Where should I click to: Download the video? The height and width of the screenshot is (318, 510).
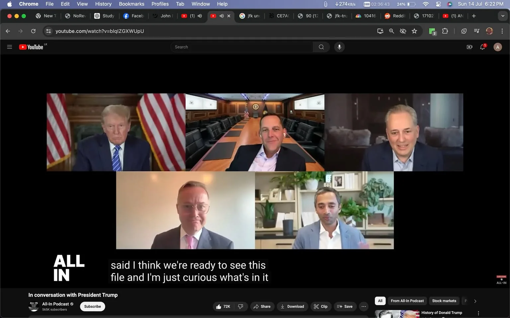tap(293, 306)
